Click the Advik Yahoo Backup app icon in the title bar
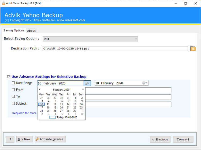Screen dimensions: 201x150 coord(3,3)
